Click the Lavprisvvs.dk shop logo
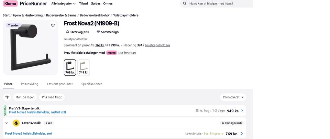330x139 pixels. tap(16, 123)
